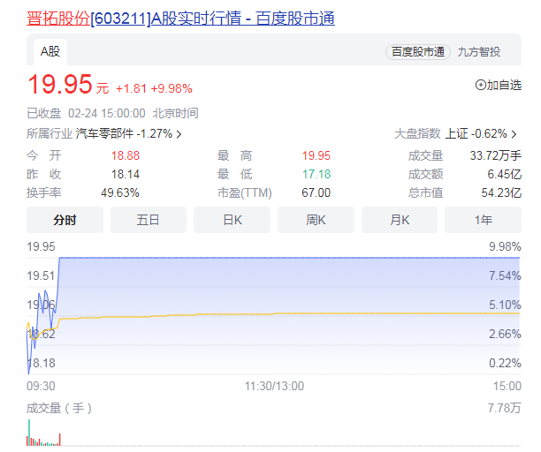Click the 成交量（手）label

[59, 408]
